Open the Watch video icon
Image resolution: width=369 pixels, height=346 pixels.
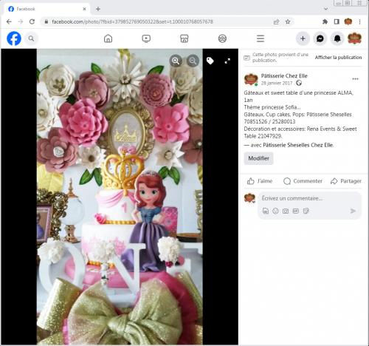point(146,38)
